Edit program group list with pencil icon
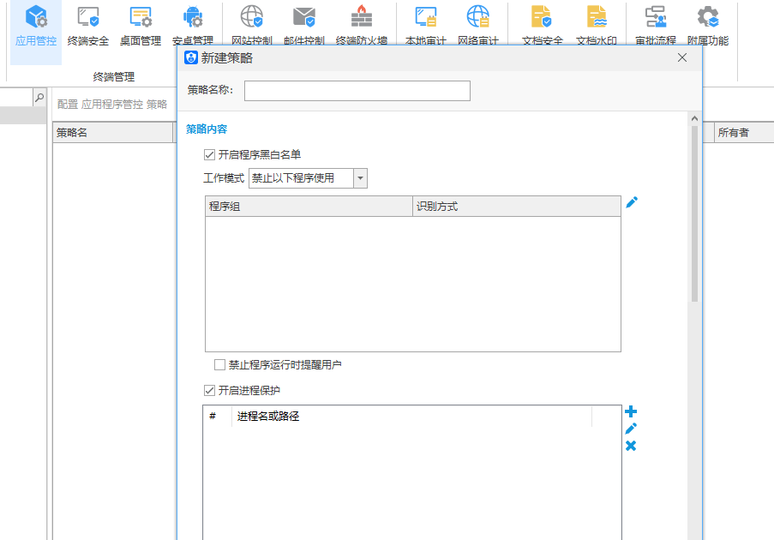This screenshot has height=540, width=774. pos(632,203)
